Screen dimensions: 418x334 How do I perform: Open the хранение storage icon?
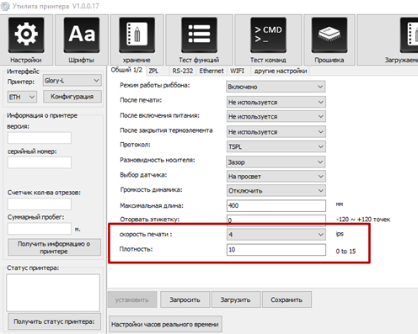[137, 35]
